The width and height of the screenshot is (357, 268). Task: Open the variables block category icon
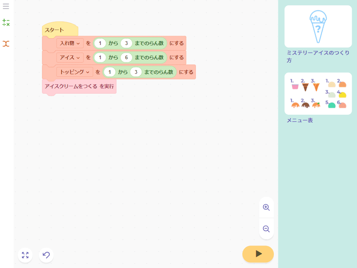[x=6, y=44]
